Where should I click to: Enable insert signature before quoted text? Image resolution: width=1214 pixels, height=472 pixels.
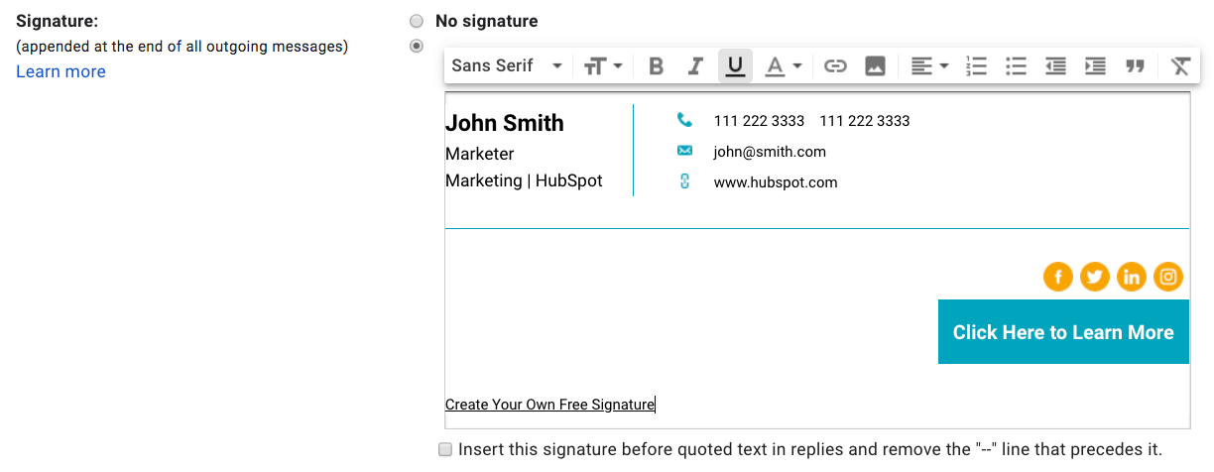pyautogui.click(x=446, y=449)
